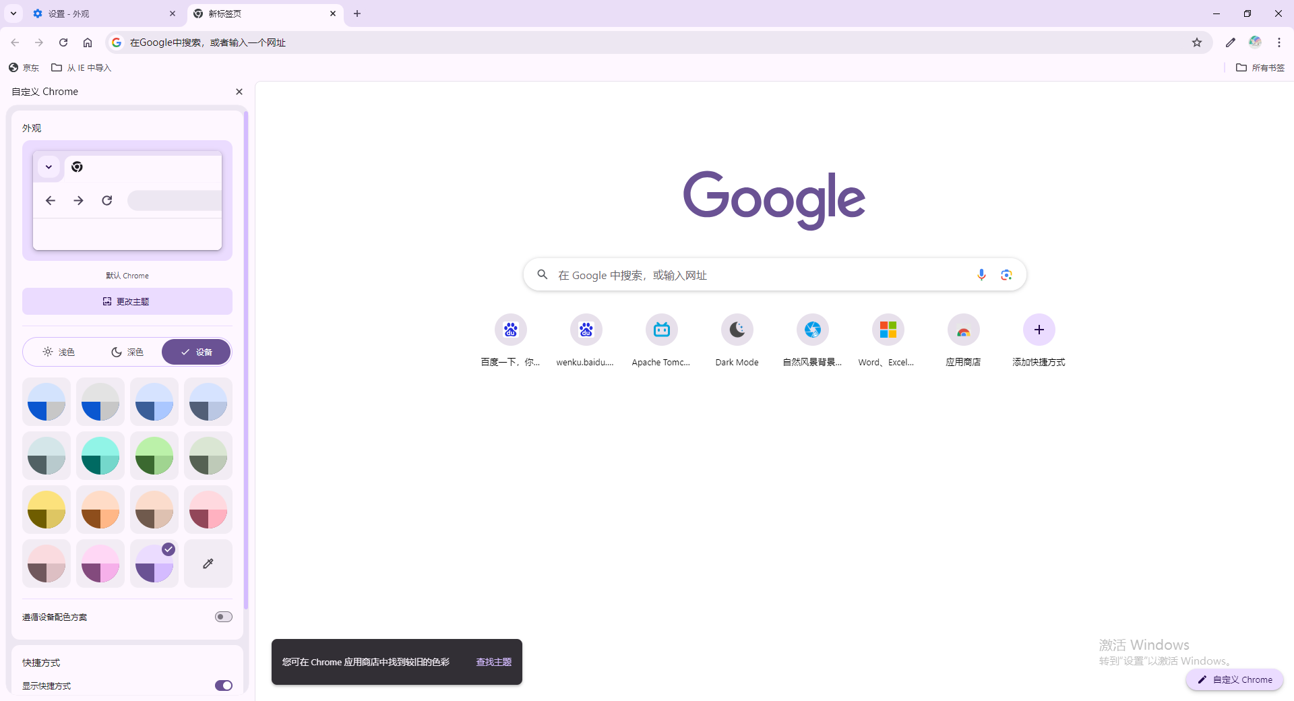Toggle 显示快捷方式 switch

(x=224, y=685)
